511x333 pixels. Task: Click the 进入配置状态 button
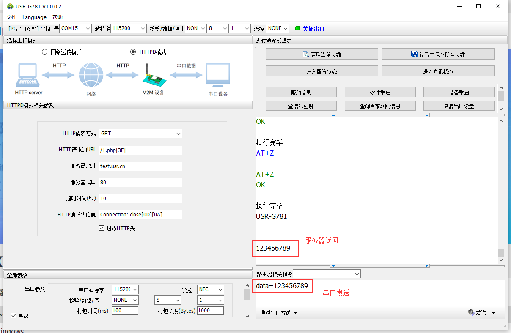321,71
